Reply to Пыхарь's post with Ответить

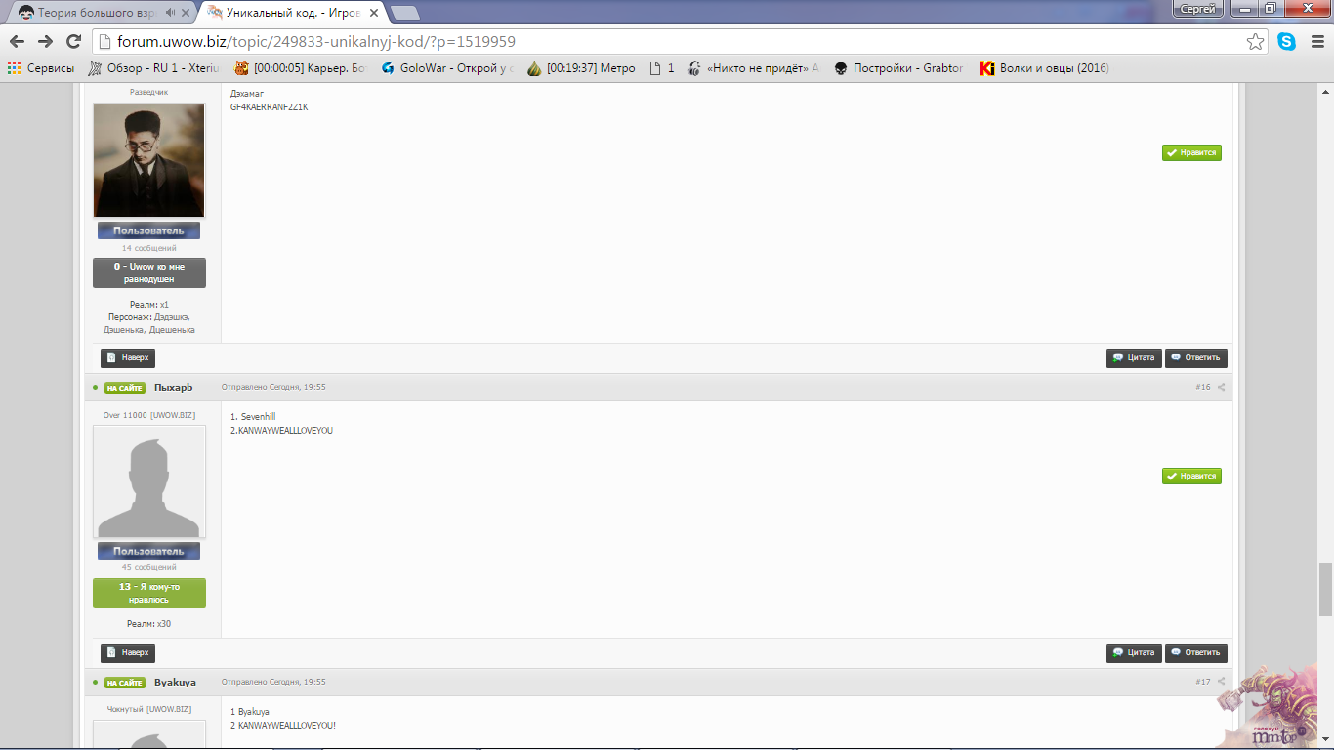1196,653
